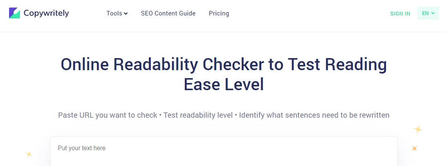
Task: Click the 'Online Readability Checker' heading line
Action: point(224,65)
